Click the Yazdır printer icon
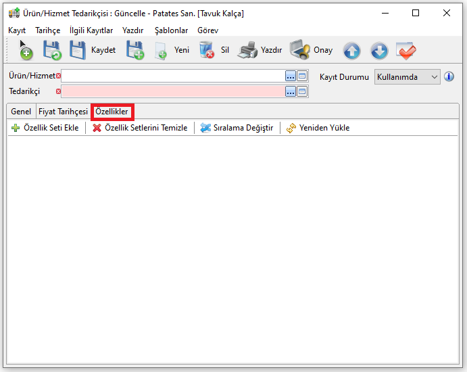Image resolution: width=467 pixels, height=372 pixels. [x=248, y=50]
